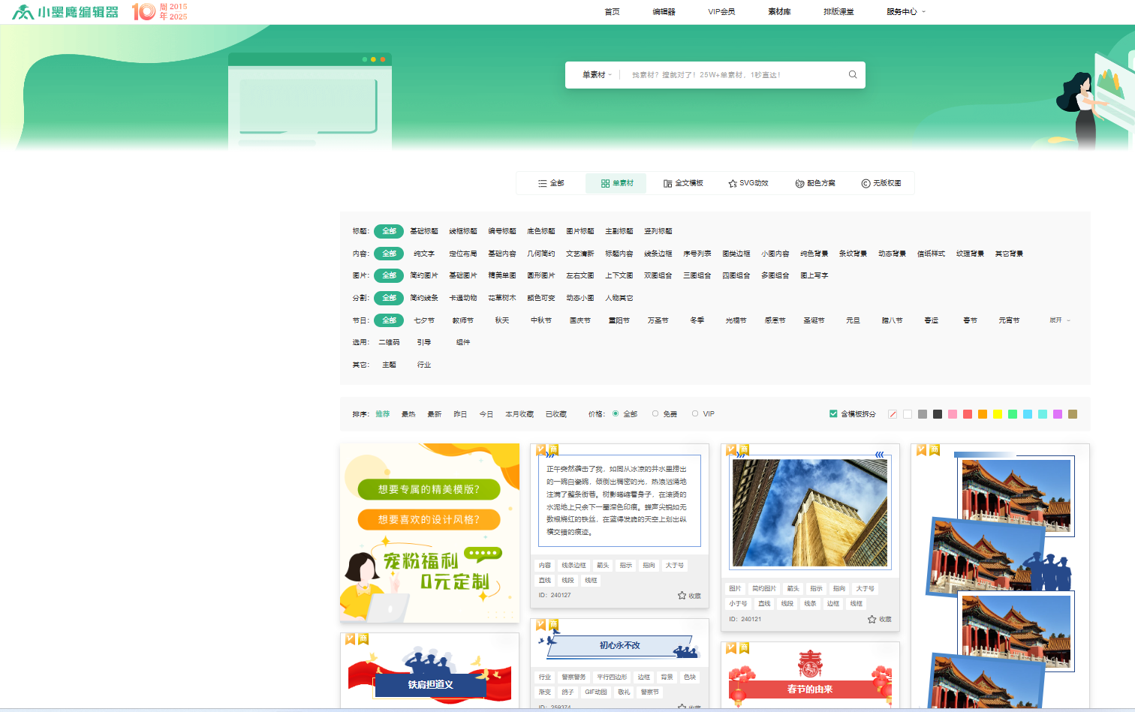Expand the 节日 row with 展开
The width and height of the screenshot is (1135, 712).
1059,320
